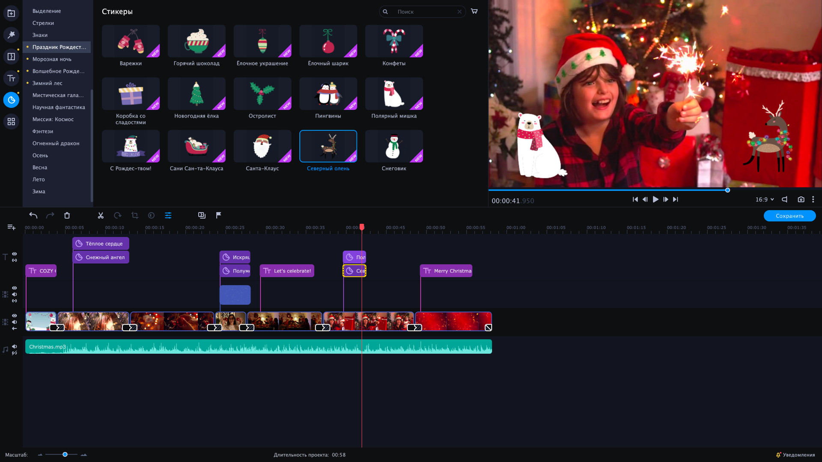Select the Морозная ночь sticker category

click(x=52, y=59)
